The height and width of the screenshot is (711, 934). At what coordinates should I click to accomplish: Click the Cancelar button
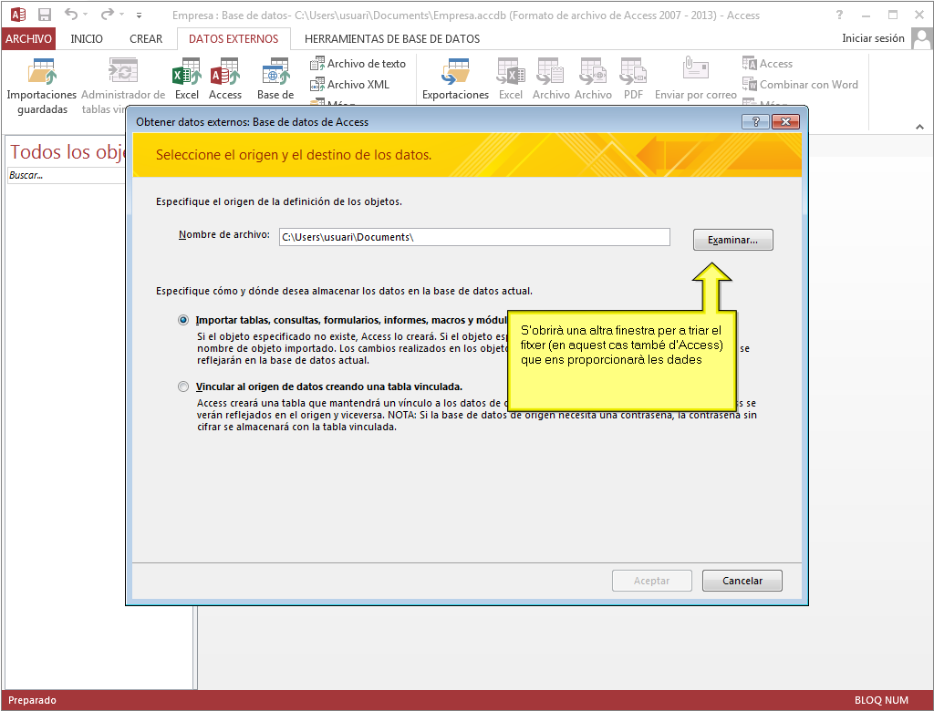pos(742,581)
